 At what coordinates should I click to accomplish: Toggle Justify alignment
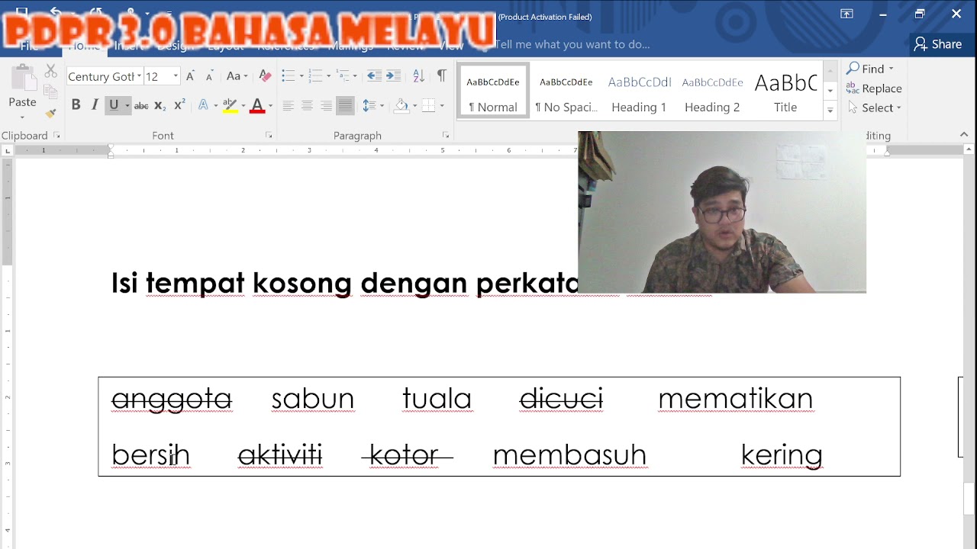(345, 105)
